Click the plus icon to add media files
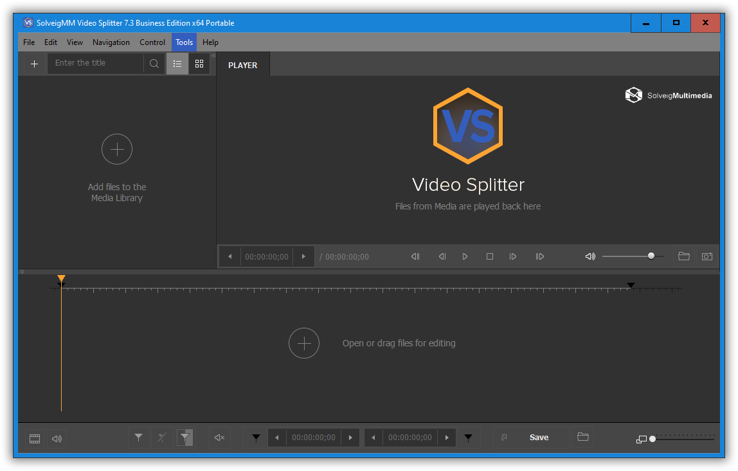This screenshot has width=738, height=471. pyautogui.click(x=34, y=64)
